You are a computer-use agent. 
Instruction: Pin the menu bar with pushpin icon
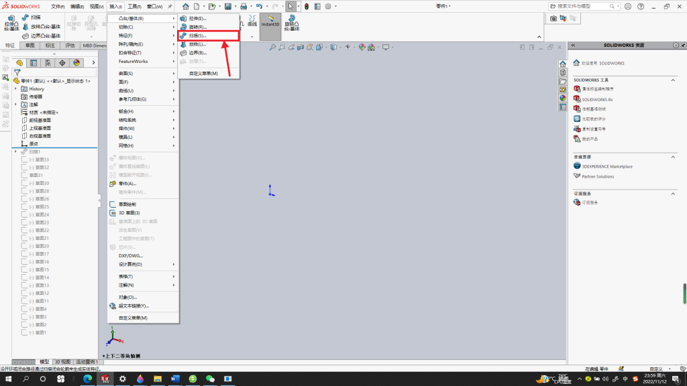tap(170, 7)
